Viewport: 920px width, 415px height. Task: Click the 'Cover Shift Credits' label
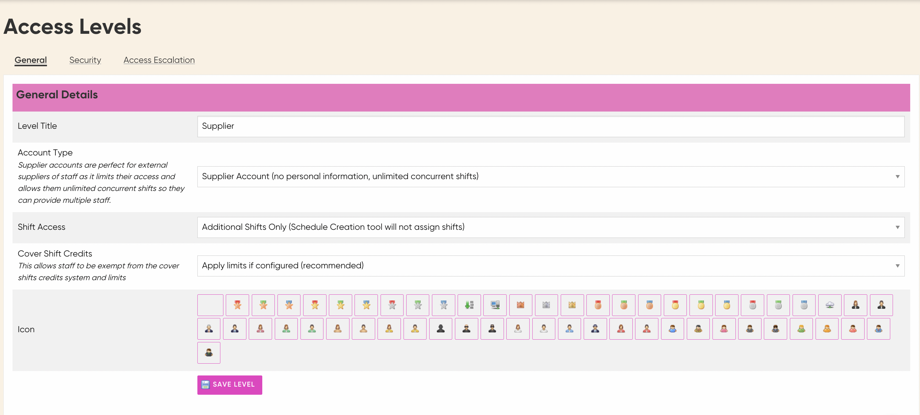(55, 253)
